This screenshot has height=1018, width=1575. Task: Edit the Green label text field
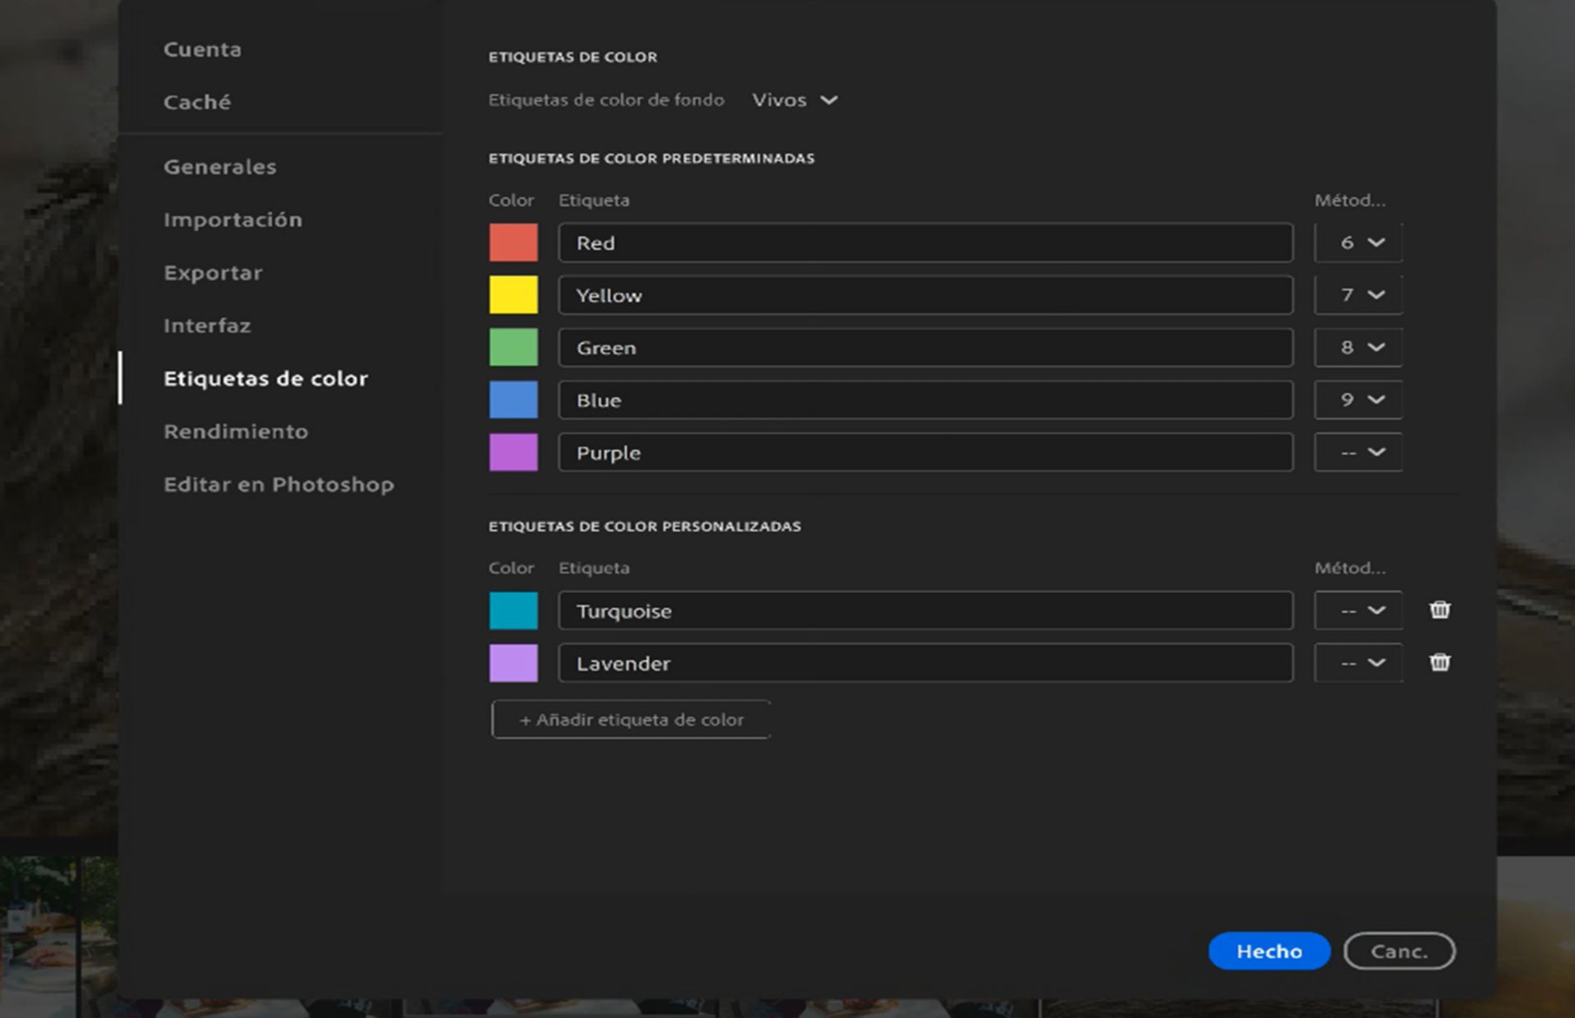tap(926, 348)
